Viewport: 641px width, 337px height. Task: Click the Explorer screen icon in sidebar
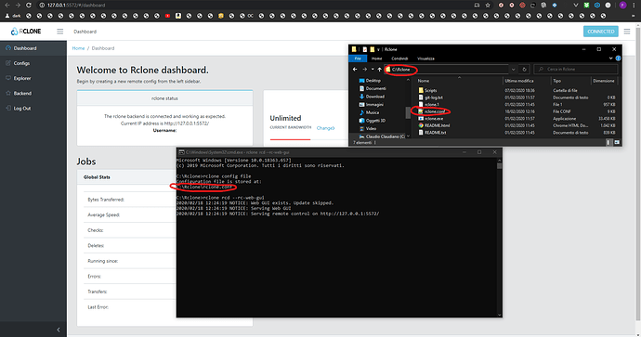tap(8, 78)
